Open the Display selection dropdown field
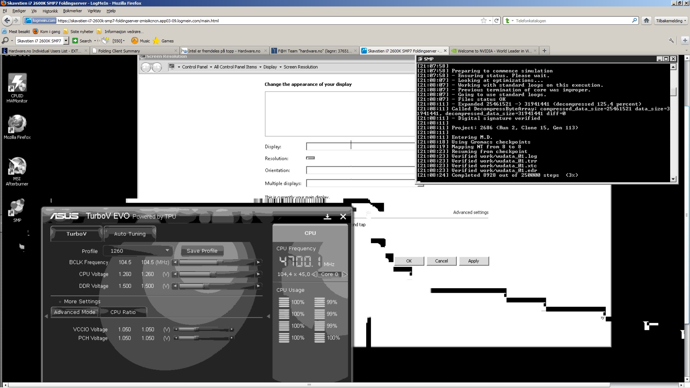 pos(360,146)
